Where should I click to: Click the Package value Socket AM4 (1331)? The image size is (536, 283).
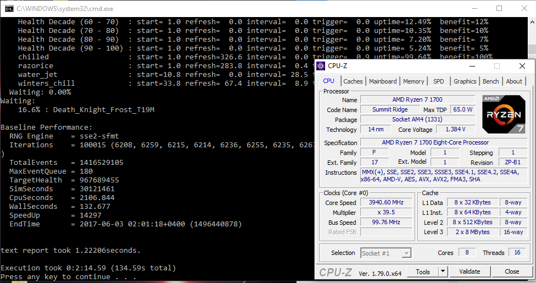coord(417,119)
